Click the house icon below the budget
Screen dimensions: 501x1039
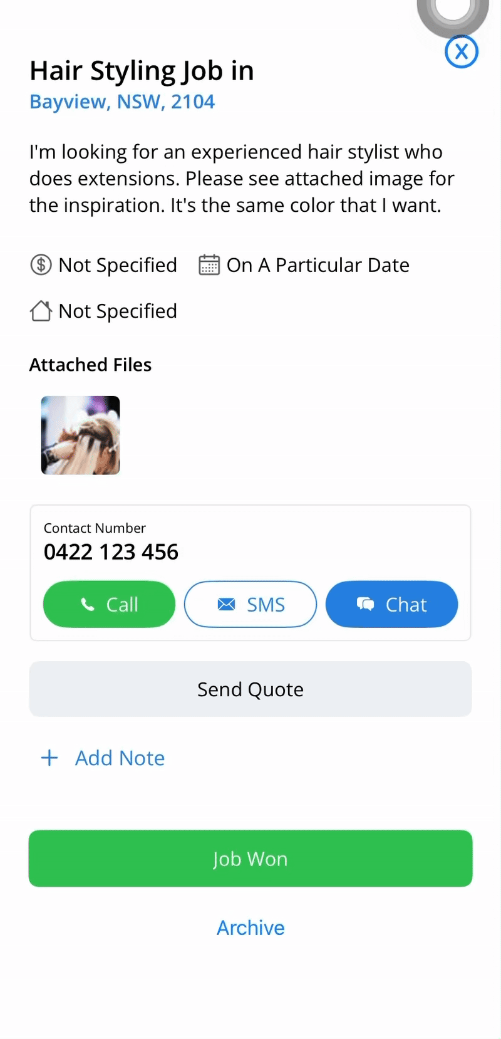click(x=41, y=311)
